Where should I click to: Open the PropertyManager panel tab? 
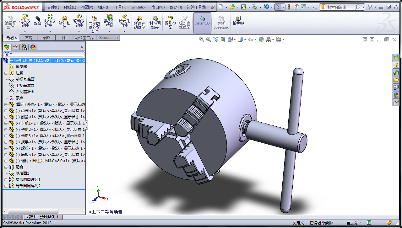[x=15, y=47]
